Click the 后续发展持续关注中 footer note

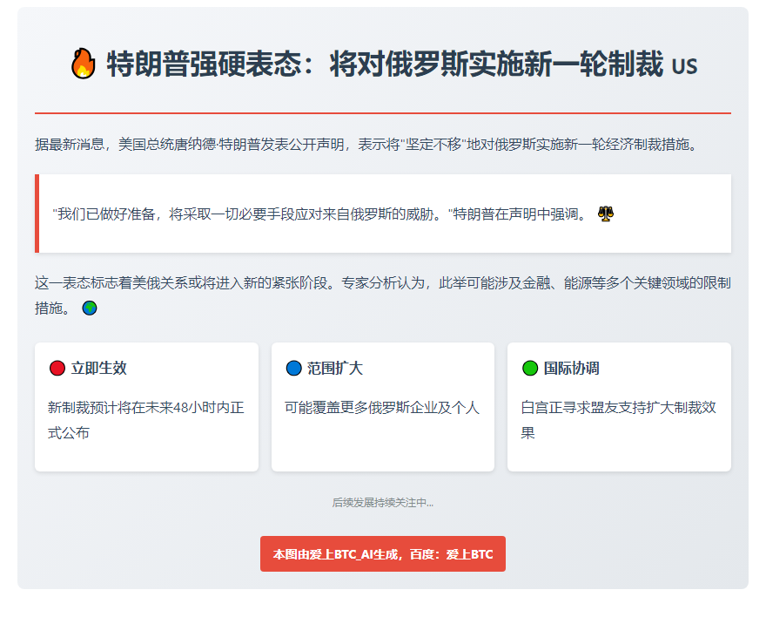point(383,503)
